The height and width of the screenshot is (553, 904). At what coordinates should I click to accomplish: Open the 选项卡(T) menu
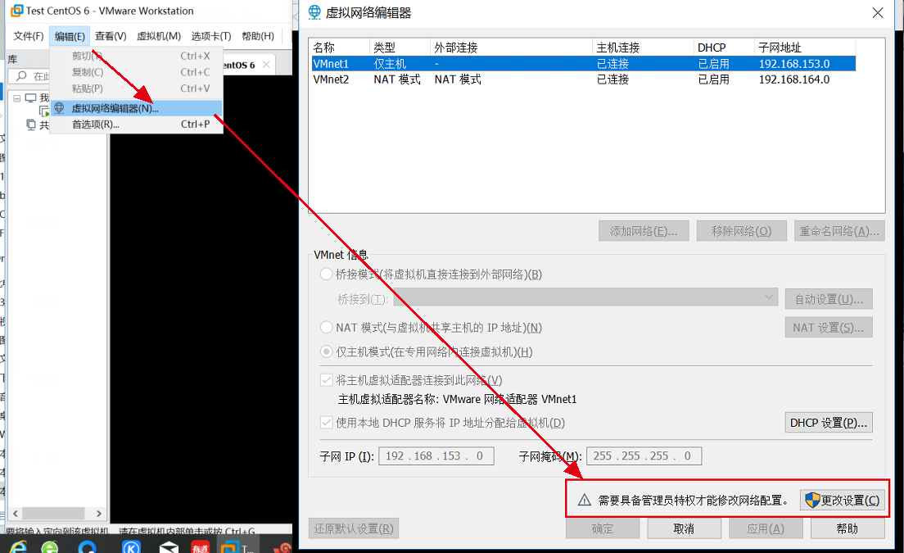click(211, 36)
